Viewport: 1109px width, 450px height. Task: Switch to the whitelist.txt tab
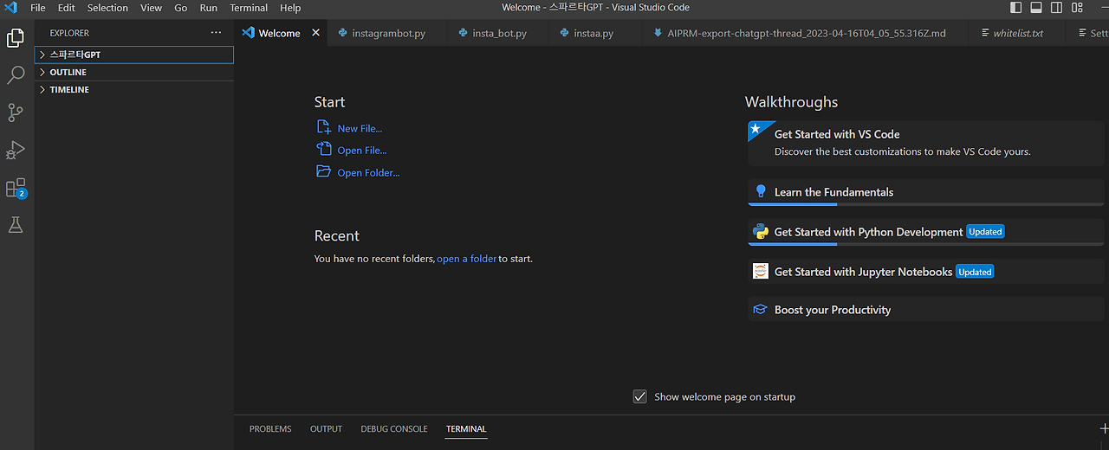tap(1018, 33)
